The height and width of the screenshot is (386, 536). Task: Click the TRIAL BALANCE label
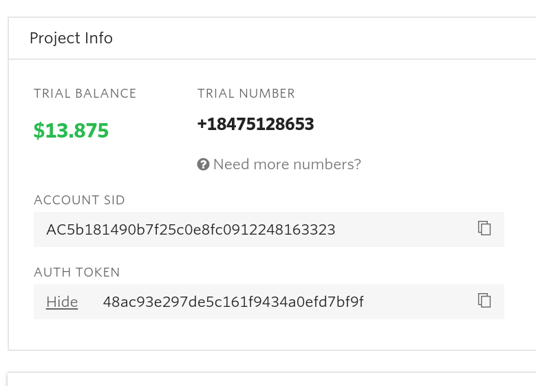pos(85,94)
